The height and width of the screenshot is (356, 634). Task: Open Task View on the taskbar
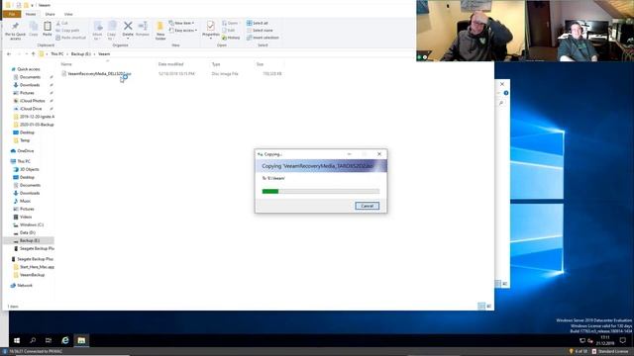point(49,340)
